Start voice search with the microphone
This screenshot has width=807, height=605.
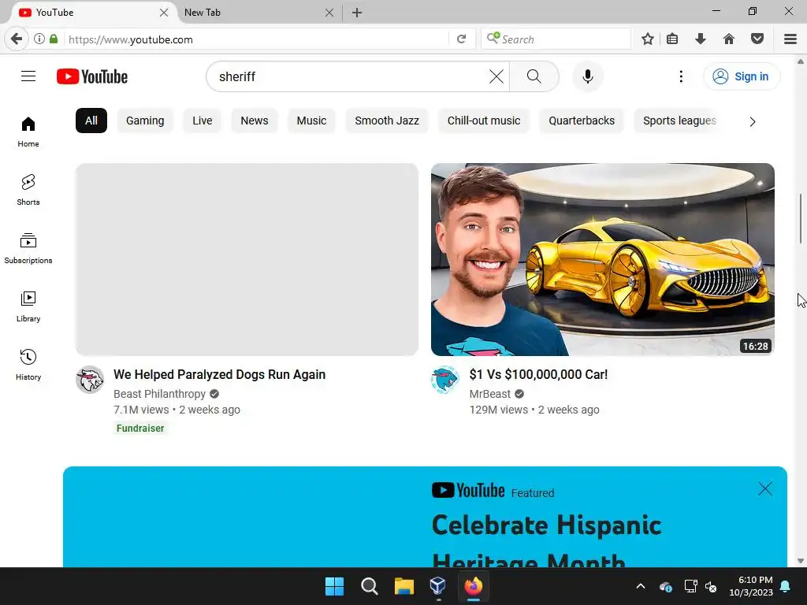click(588, 76)
